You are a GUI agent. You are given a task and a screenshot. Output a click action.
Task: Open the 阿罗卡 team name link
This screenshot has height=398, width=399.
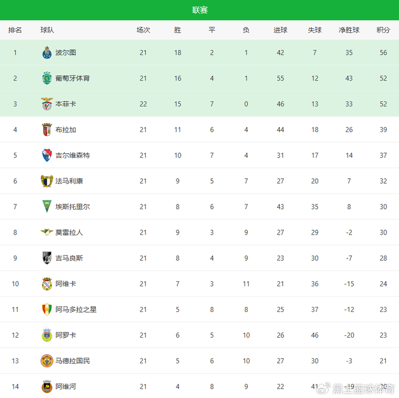point(66,335)
